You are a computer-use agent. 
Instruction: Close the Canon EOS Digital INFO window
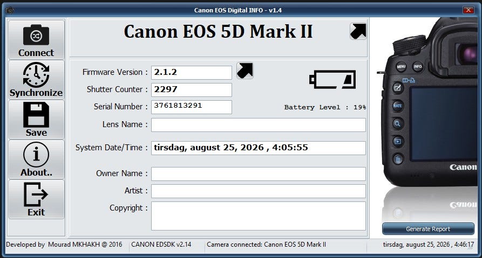coord(468,10)
